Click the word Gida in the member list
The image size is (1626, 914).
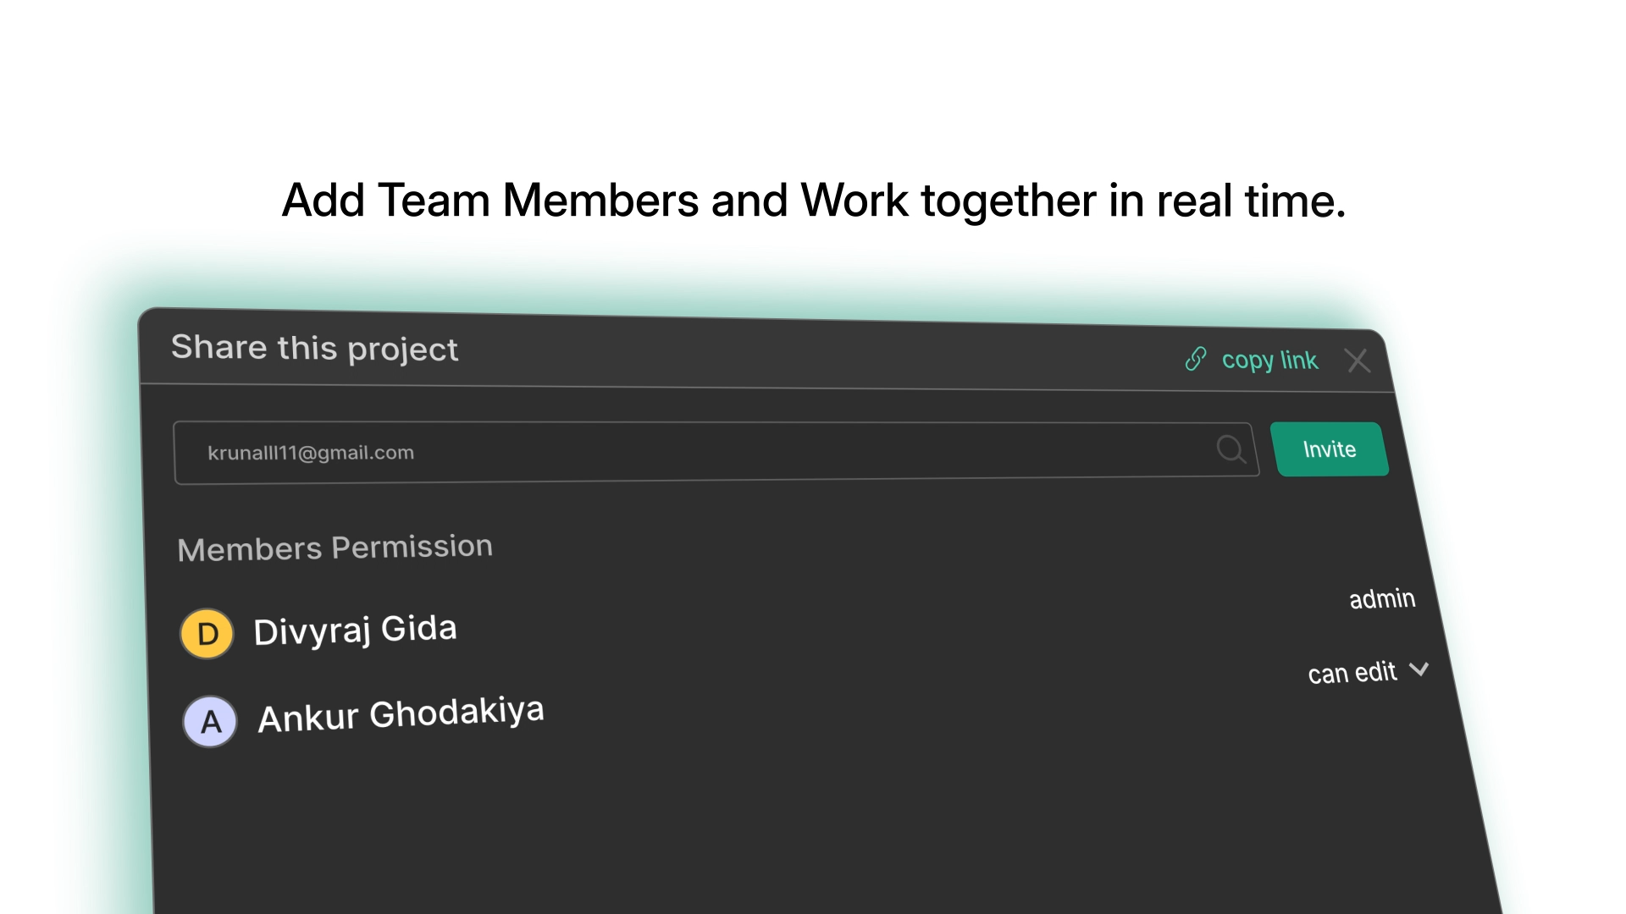[x=418, y=629]
